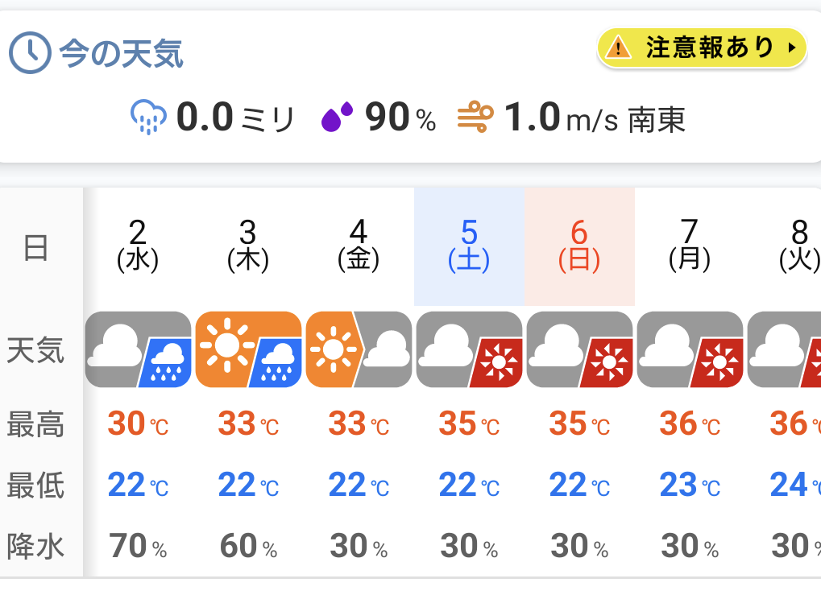This screenshot has width=821, height=595.
Task: Click the 36℃ high for Monday 7
Action: [x=690, y=424]
